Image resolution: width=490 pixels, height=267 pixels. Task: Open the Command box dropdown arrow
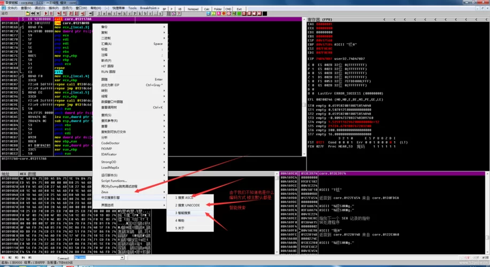tap(122, 257)
